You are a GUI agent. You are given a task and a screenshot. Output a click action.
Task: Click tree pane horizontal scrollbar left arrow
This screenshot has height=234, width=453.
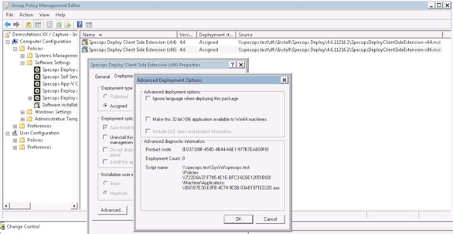pos(6,206)
